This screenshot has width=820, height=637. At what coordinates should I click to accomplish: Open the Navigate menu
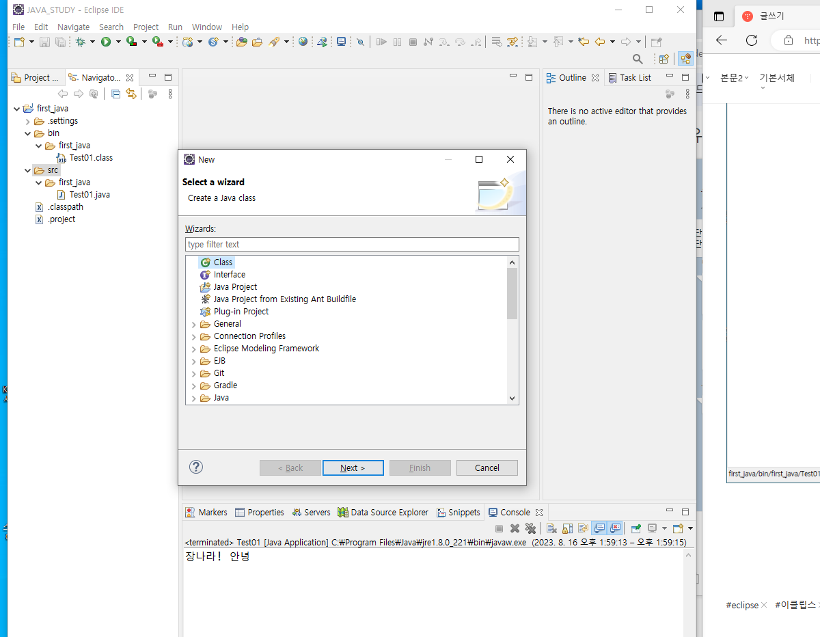(73, 27)
